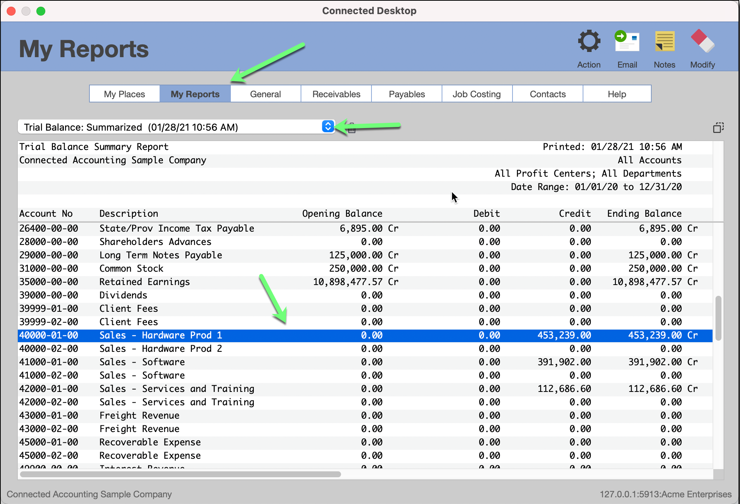Open the Help tab
This screenshot has height=504, width=740.
[617, 94]
